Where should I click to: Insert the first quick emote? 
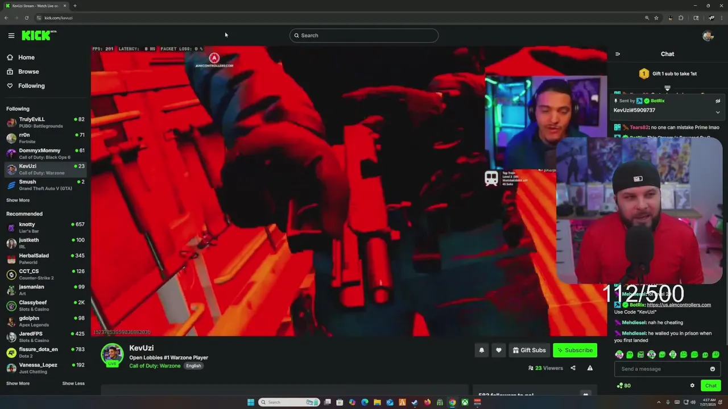tap(619, 355)
